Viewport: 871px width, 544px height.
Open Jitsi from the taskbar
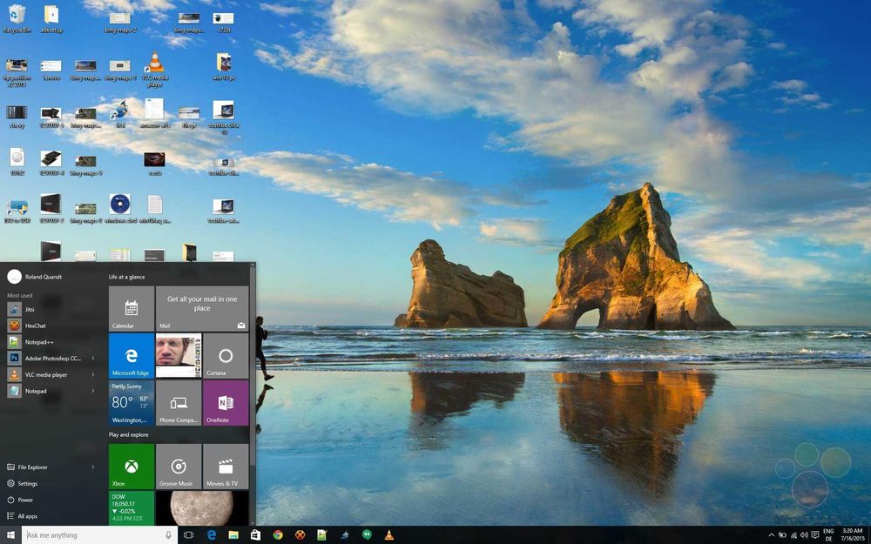click(x=344, y=535)
